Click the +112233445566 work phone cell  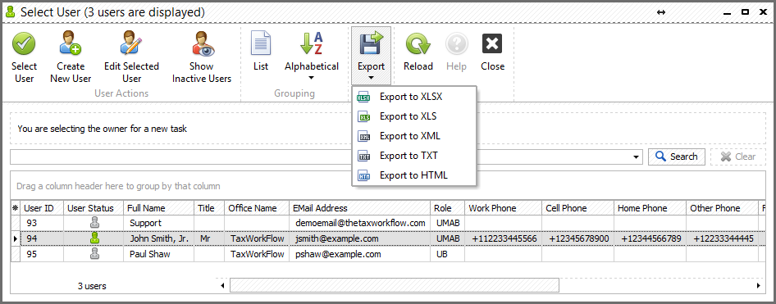point(504,238)
